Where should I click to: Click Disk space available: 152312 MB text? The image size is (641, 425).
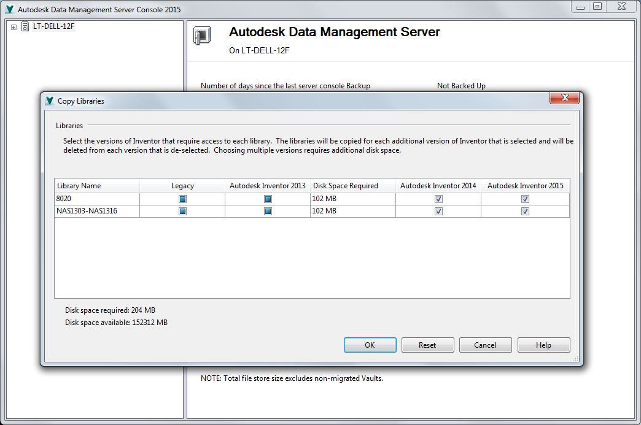tap(116, 323)
